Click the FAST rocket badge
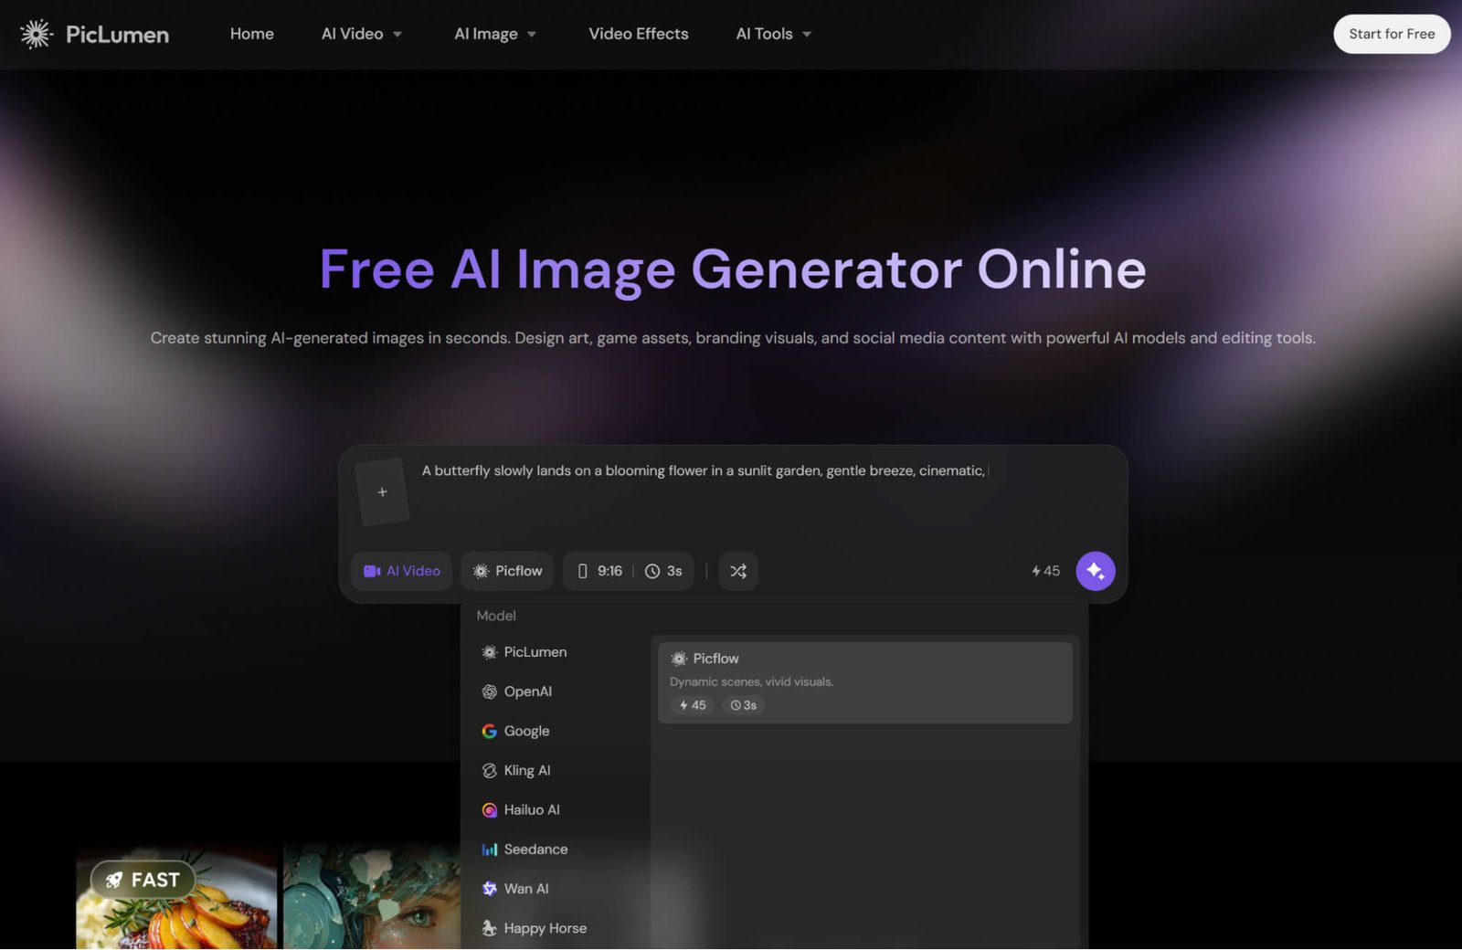 click(x=143, y=880)
